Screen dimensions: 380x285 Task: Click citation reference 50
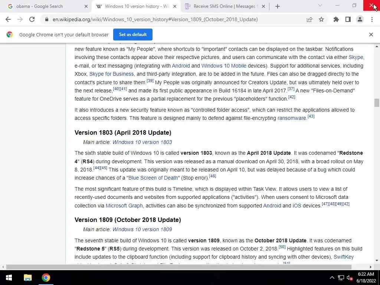(282, 247)
